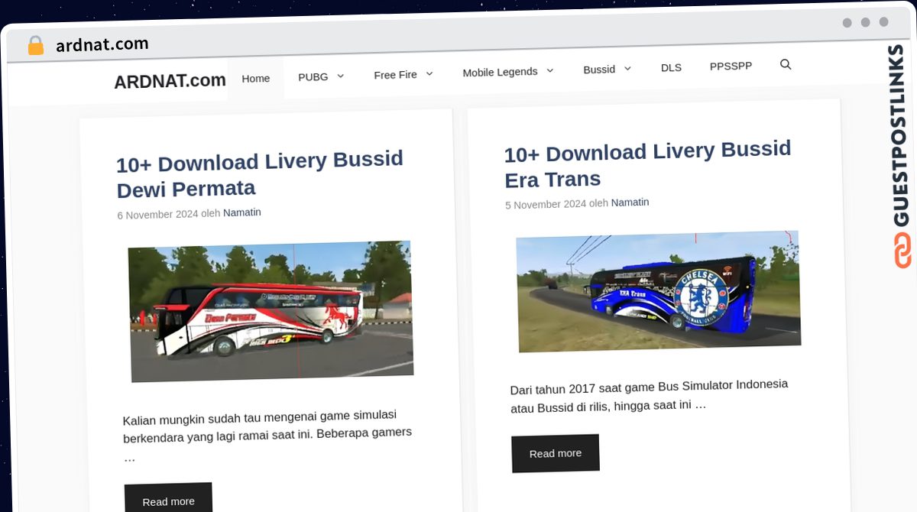Open the PUBG menu item
The width and height of the screenshot is (917, 512).
click(313, 77)
